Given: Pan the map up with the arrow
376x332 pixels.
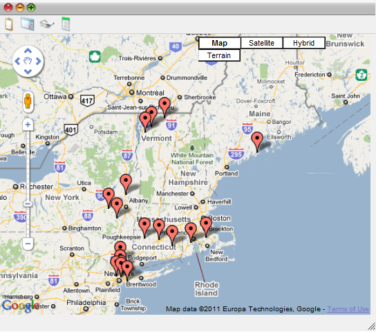Looking at the screenshot, I should point(28,50).
